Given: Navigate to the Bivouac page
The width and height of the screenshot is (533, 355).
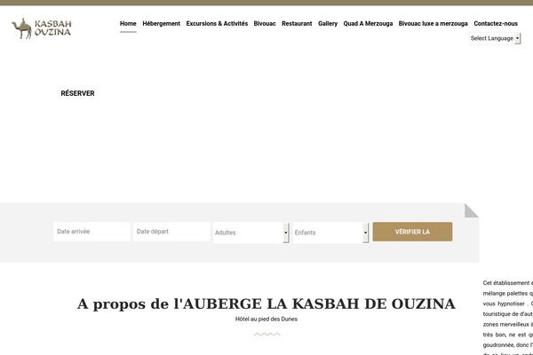Looking at the screenshot, I should [x=265, y=23].
